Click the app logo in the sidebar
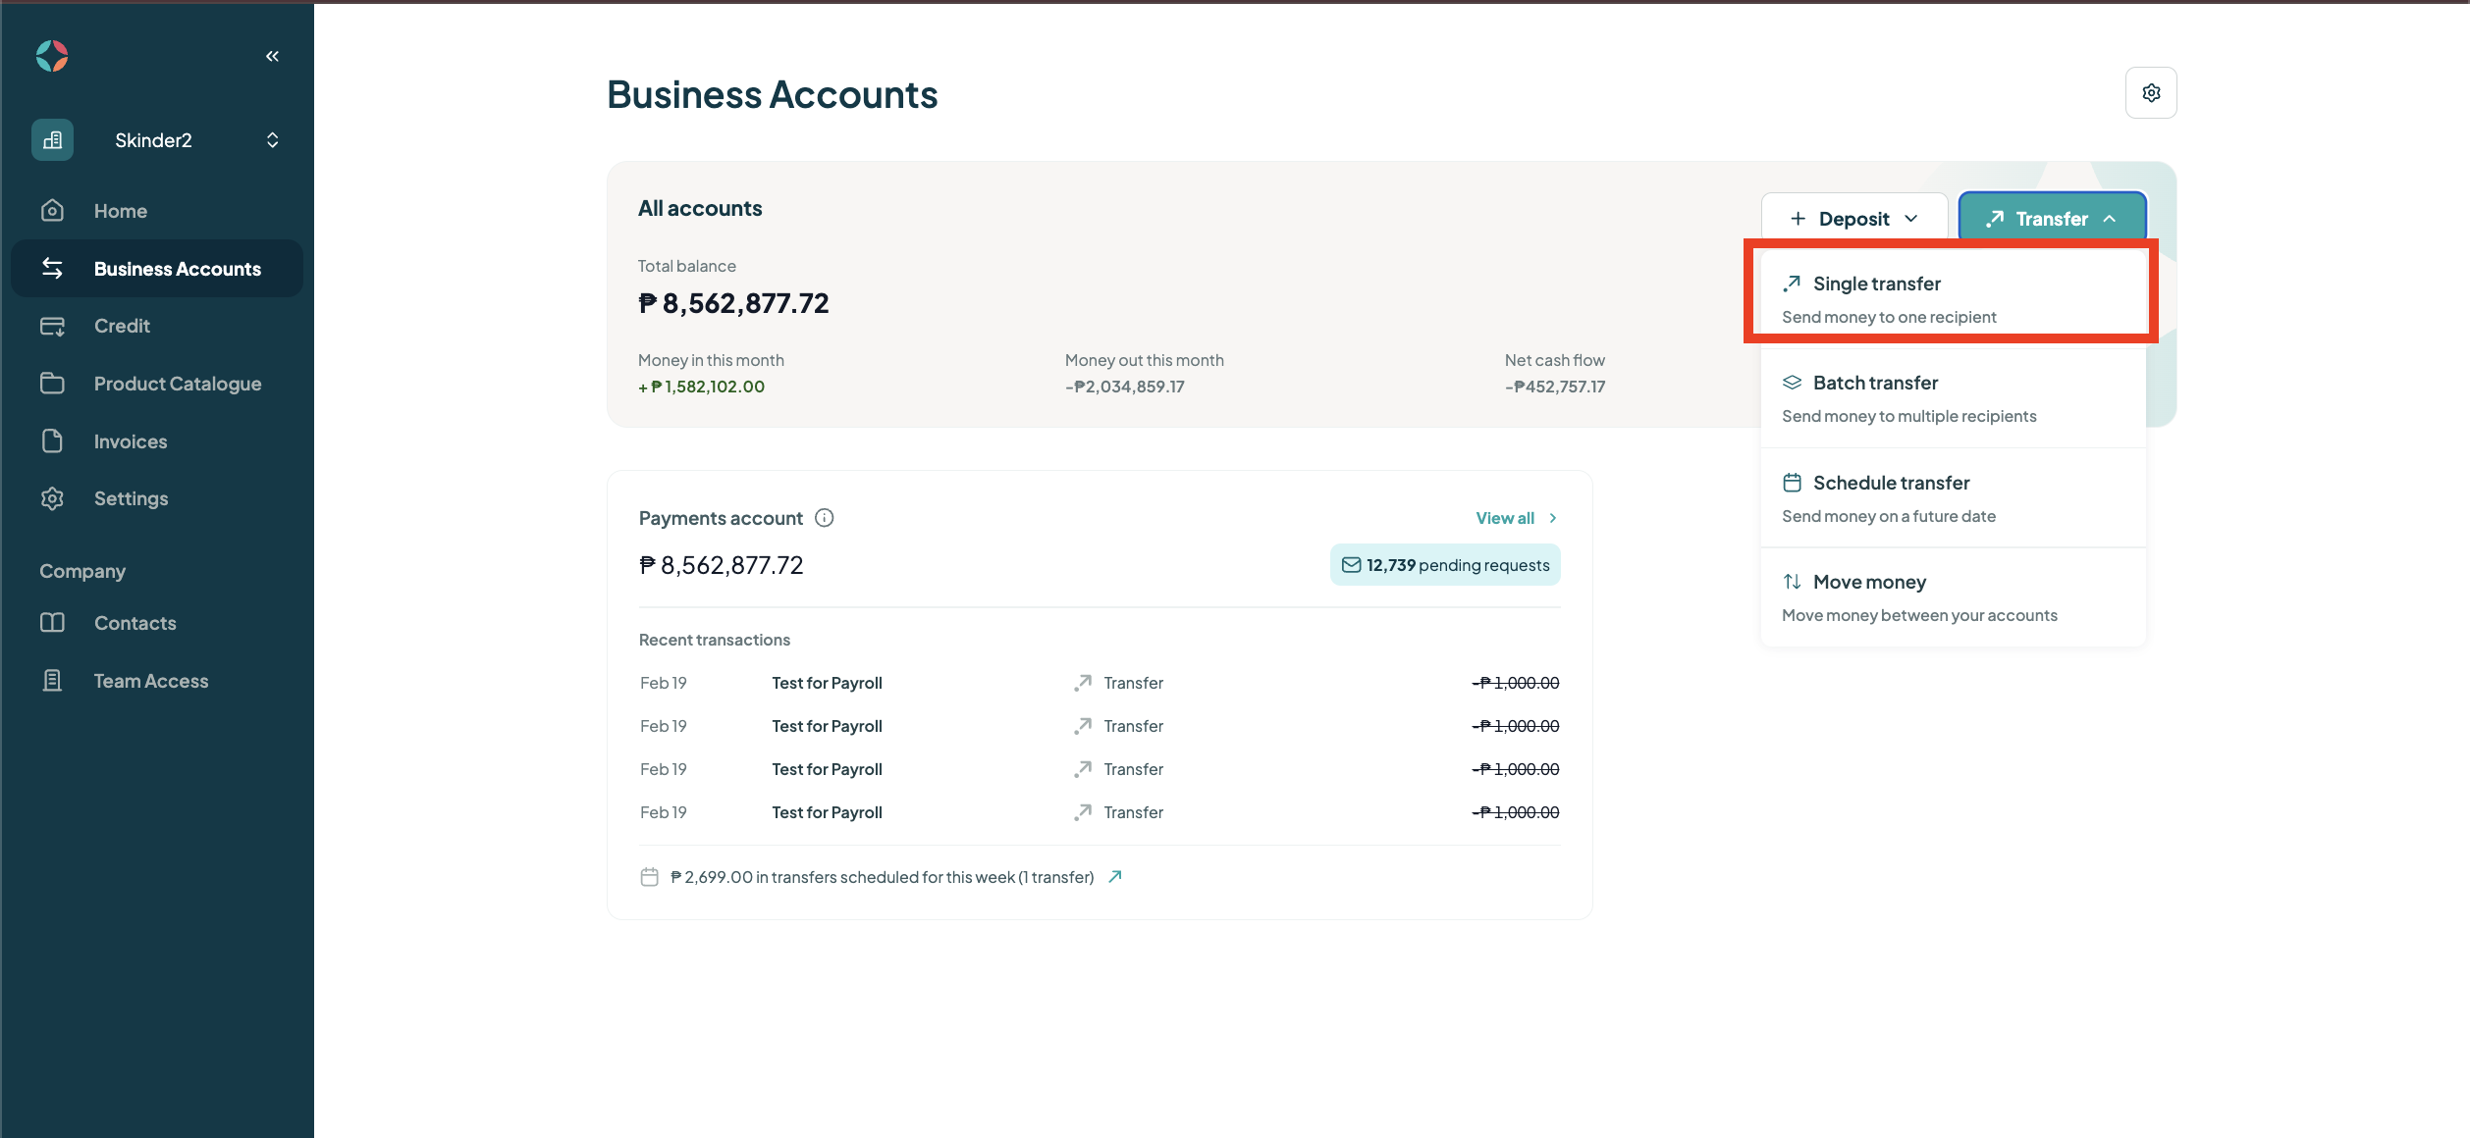 click(x=52, y=56)
